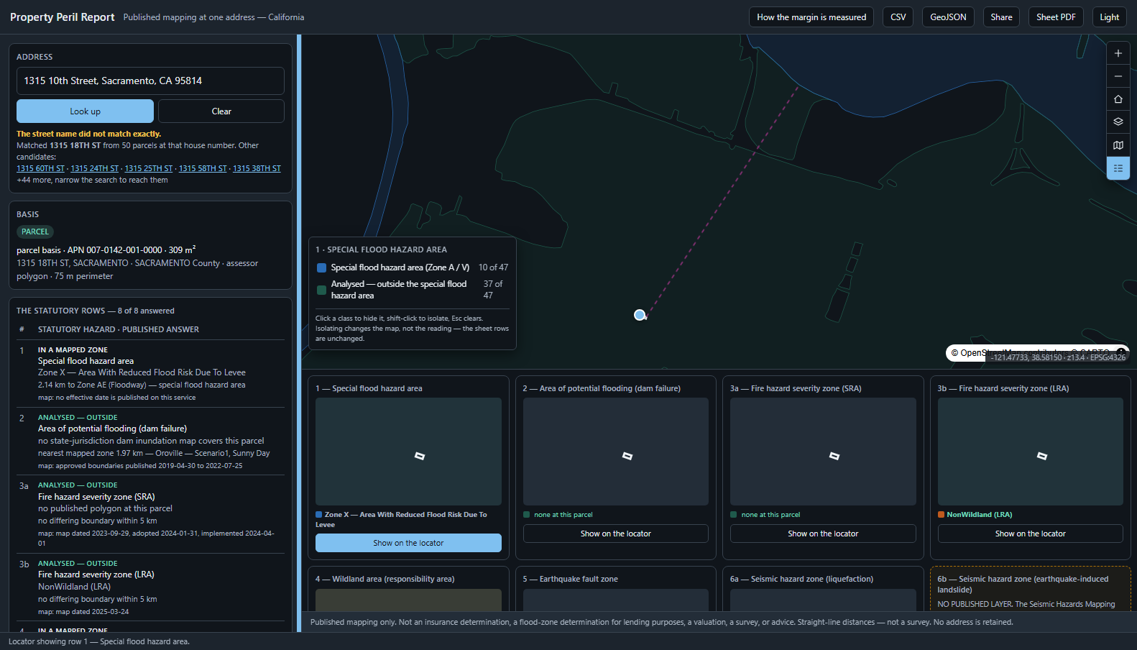The image size is (1137, 650).
Task: Show Special flood hazard card on the locator
Action: 408,543
